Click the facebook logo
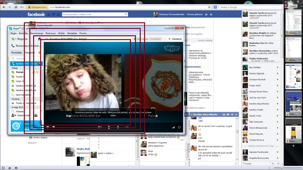 point(36,14)
